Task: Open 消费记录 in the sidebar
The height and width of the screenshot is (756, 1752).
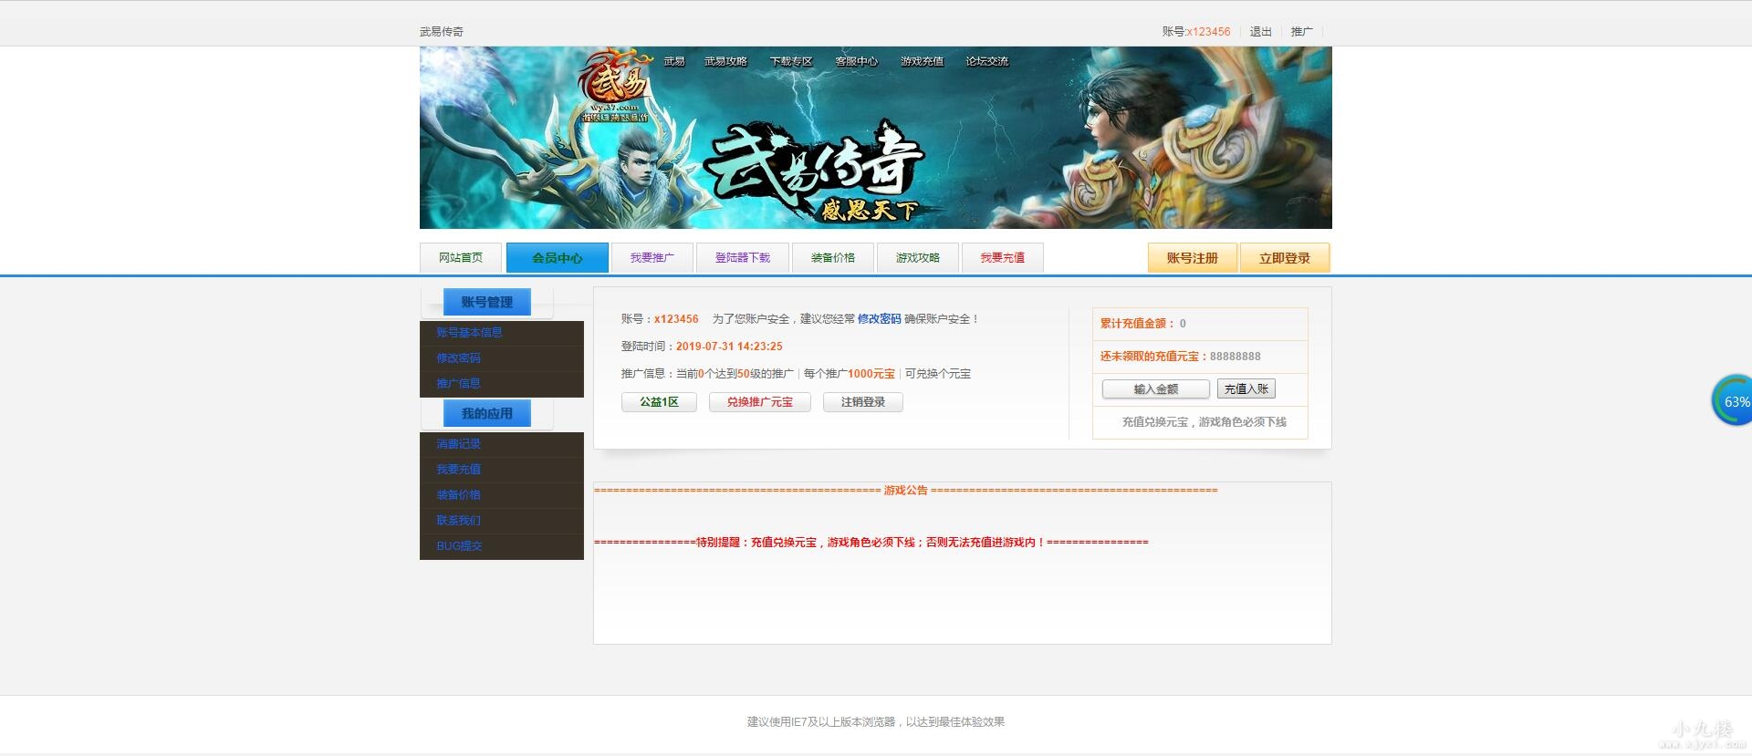Action: coord(458,444)
